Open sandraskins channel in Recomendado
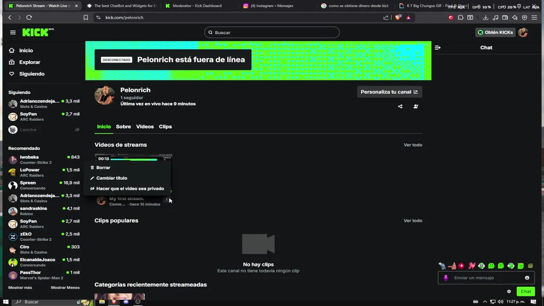 point(44,211)
